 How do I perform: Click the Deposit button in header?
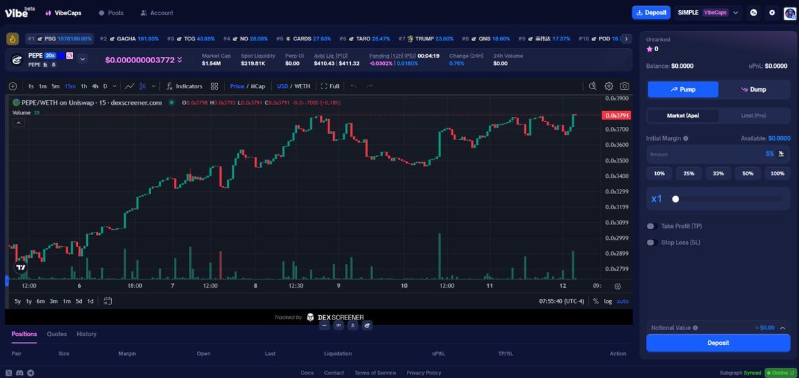click(x=651, y=13)
